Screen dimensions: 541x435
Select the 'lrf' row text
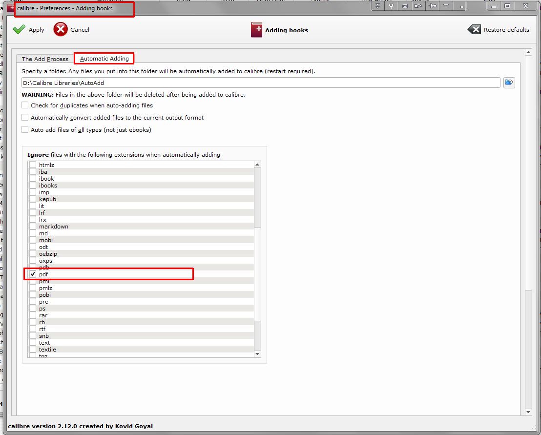click(x=42, y=213)
